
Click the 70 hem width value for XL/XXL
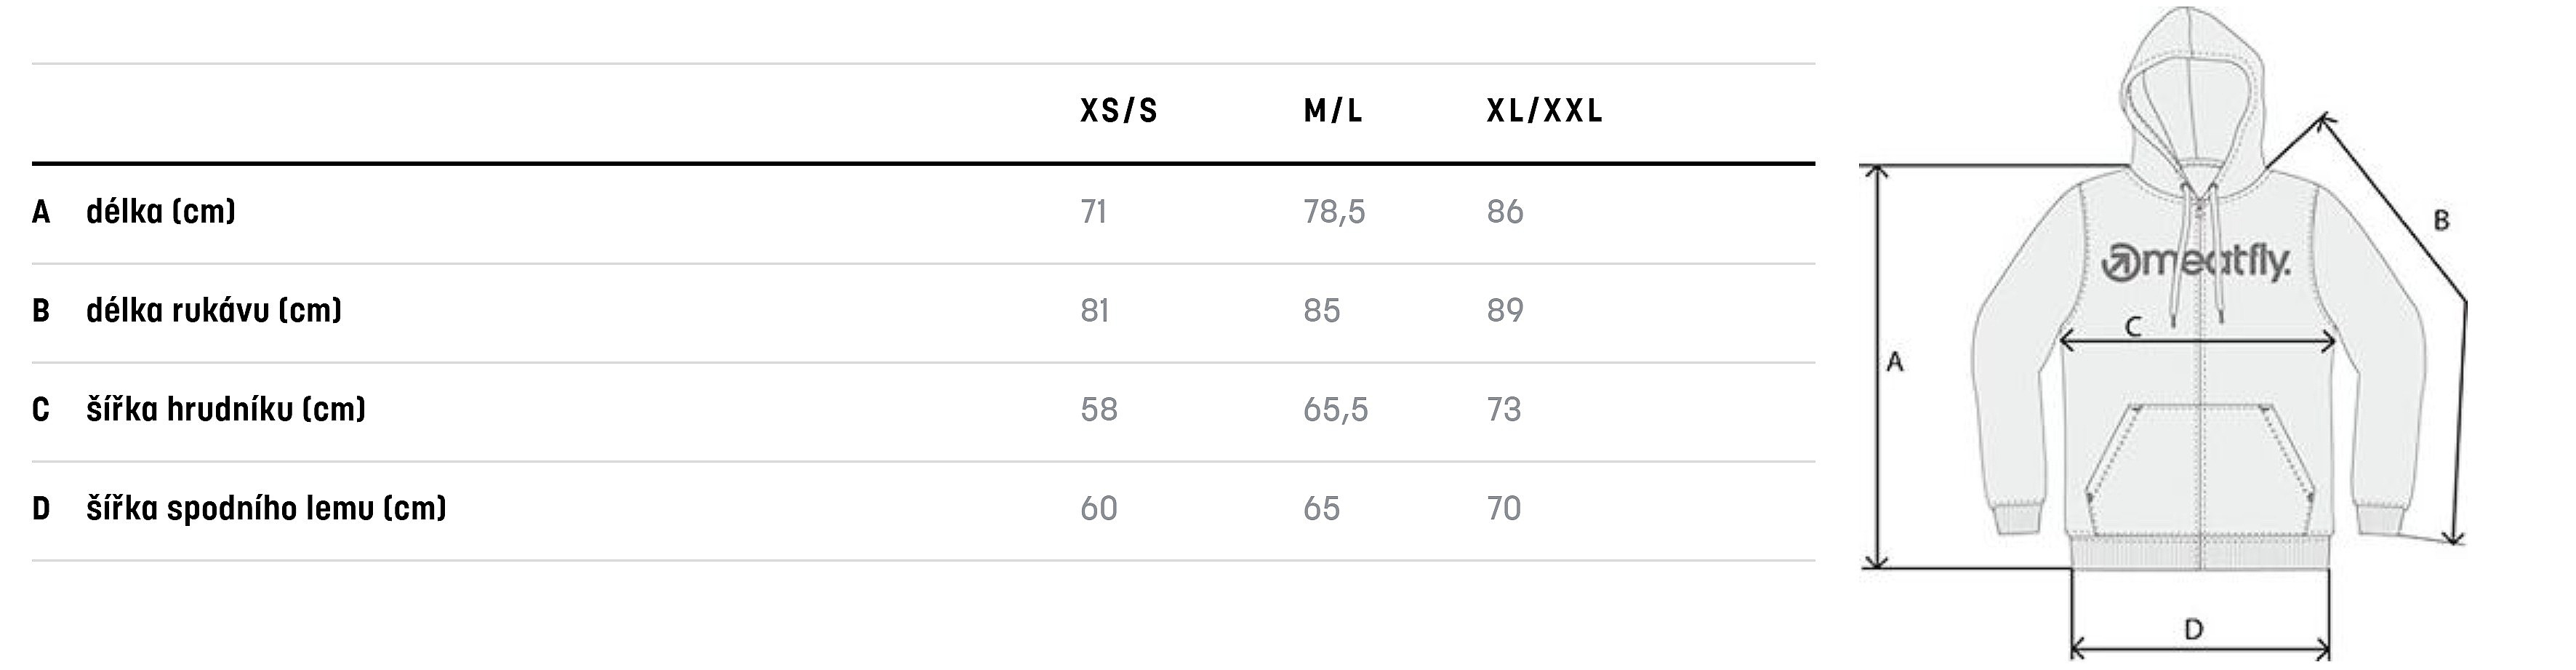[x=1504, y=509]
